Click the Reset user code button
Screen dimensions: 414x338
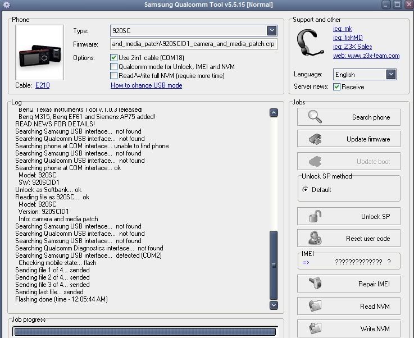[x=349, y=238]
